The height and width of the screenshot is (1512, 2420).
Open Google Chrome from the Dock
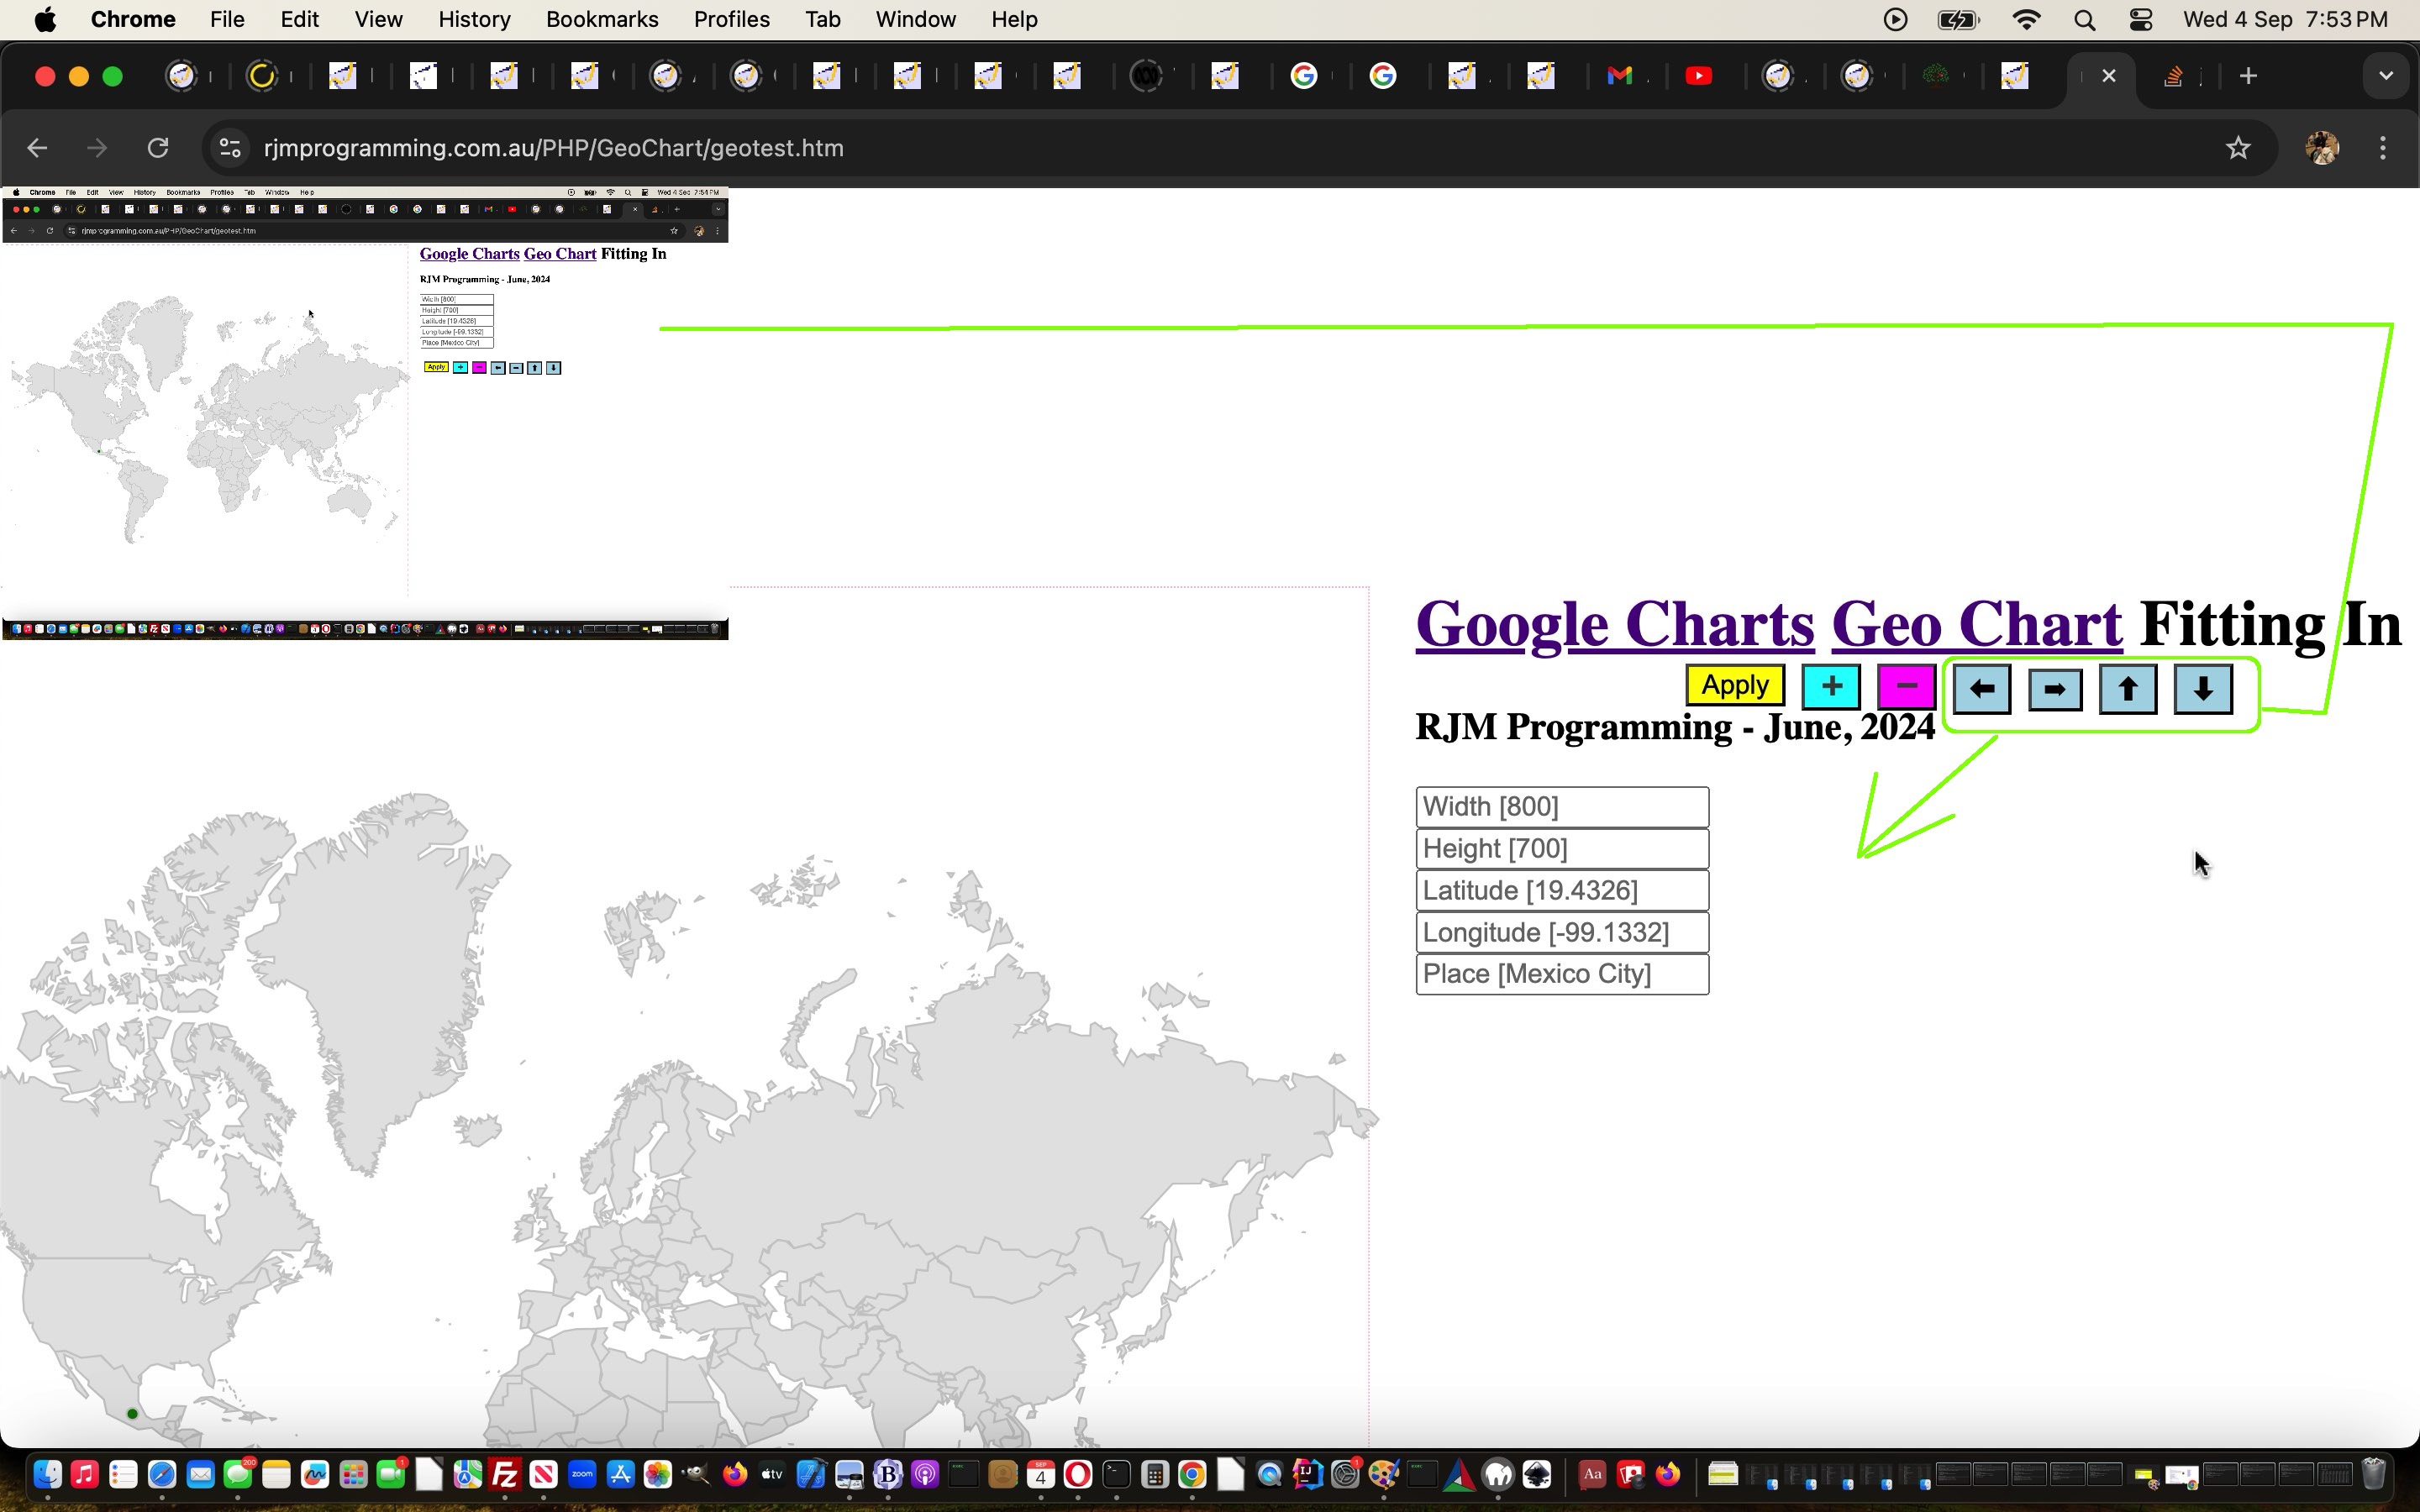[1192, 1474]
